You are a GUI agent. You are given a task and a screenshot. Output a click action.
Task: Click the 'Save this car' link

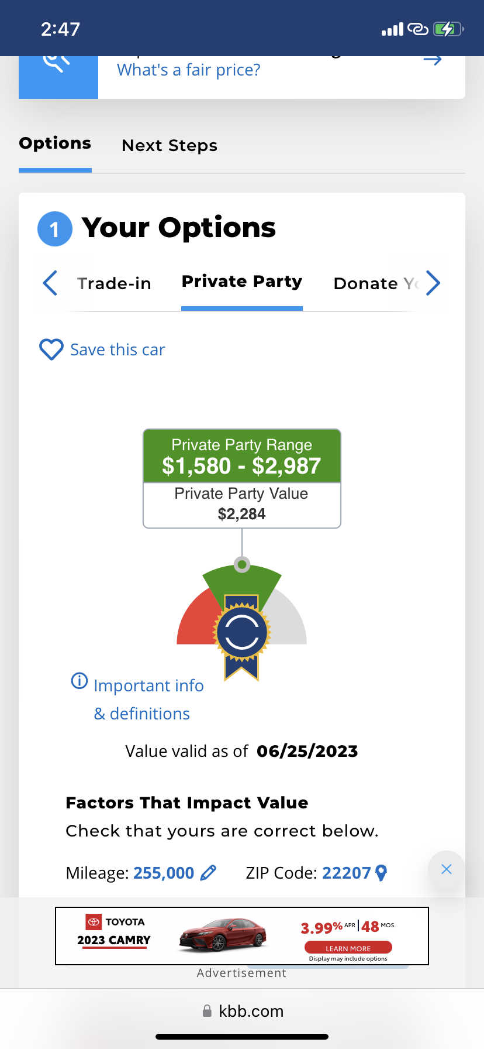(x=117, y=349)
